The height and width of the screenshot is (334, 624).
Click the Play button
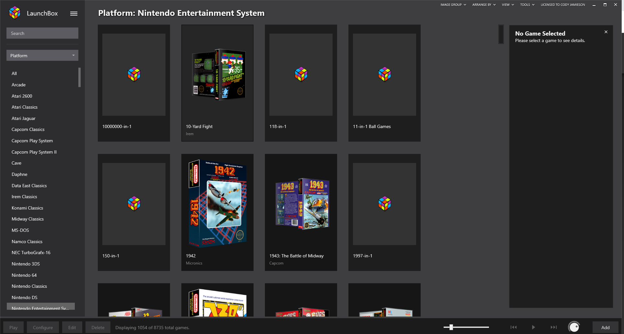[14, 328]
